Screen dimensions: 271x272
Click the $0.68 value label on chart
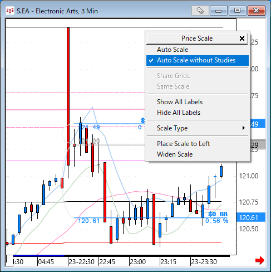point(218,214)
